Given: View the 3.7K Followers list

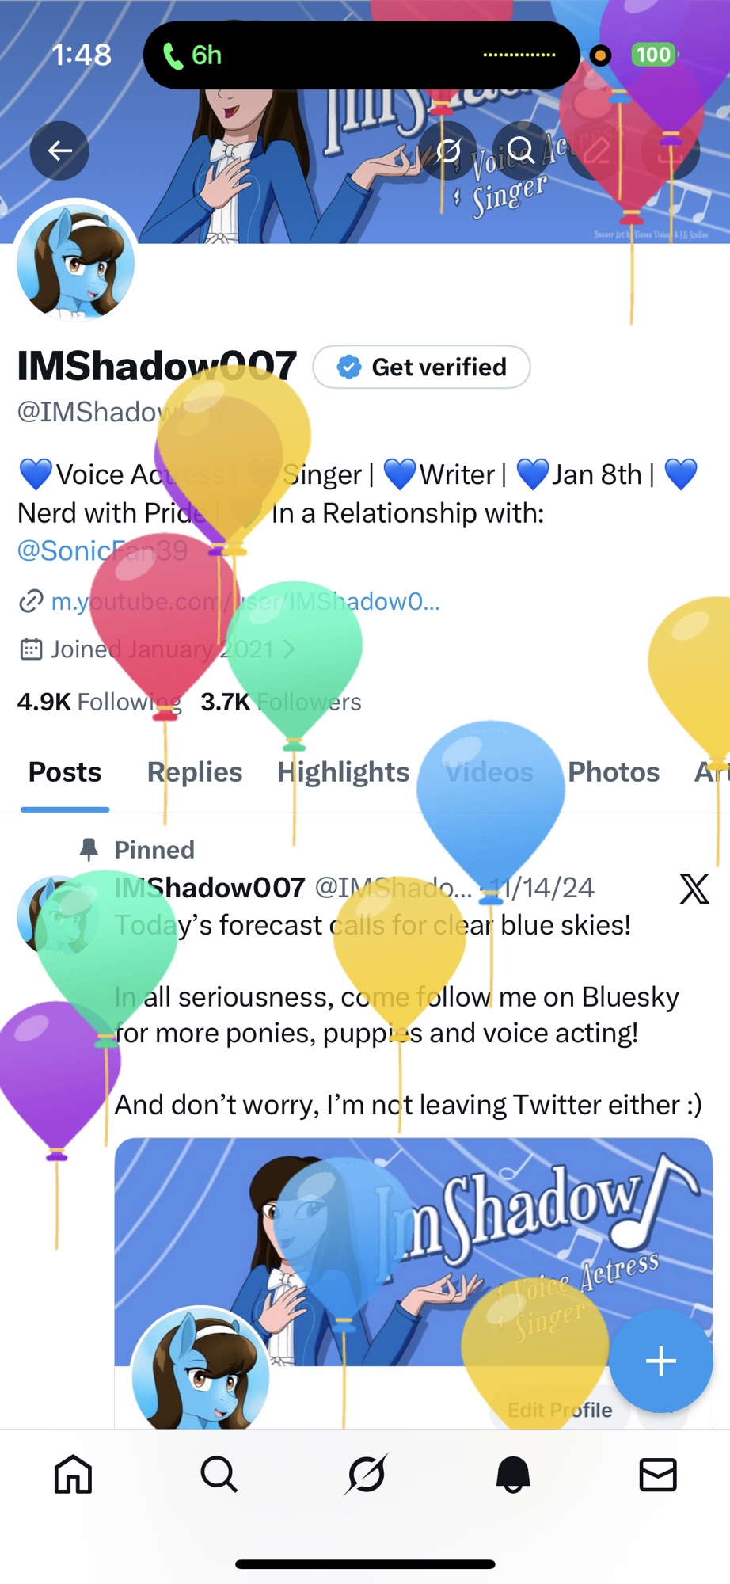Looking at the screenshot, I should click(x=281, y=702).
